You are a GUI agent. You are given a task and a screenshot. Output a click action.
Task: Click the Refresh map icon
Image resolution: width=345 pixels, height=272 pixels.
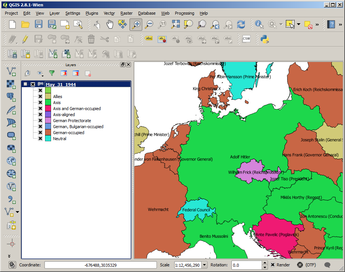[x=241, y=24]
